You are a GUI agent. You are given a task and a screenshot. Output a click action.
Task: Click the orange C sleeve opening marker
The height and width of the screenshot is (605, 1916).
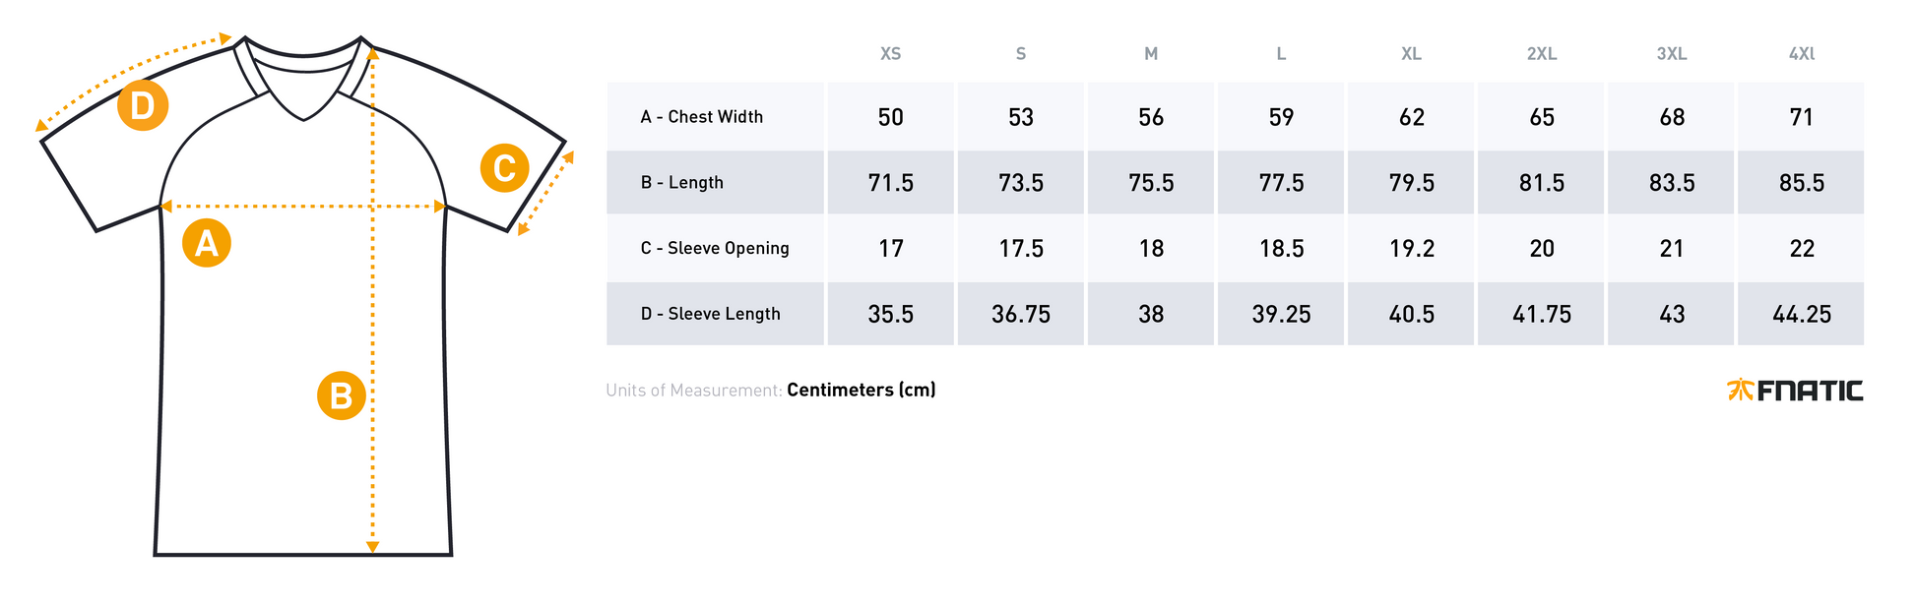[x=505, y=168]
